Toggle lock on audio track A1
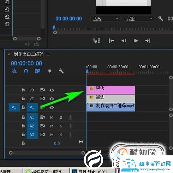Screen dimensions: 173x173 (x=23, y=117)
